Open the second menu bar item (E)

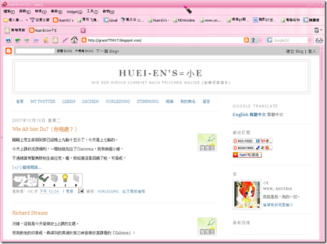(x=25, y=11)
